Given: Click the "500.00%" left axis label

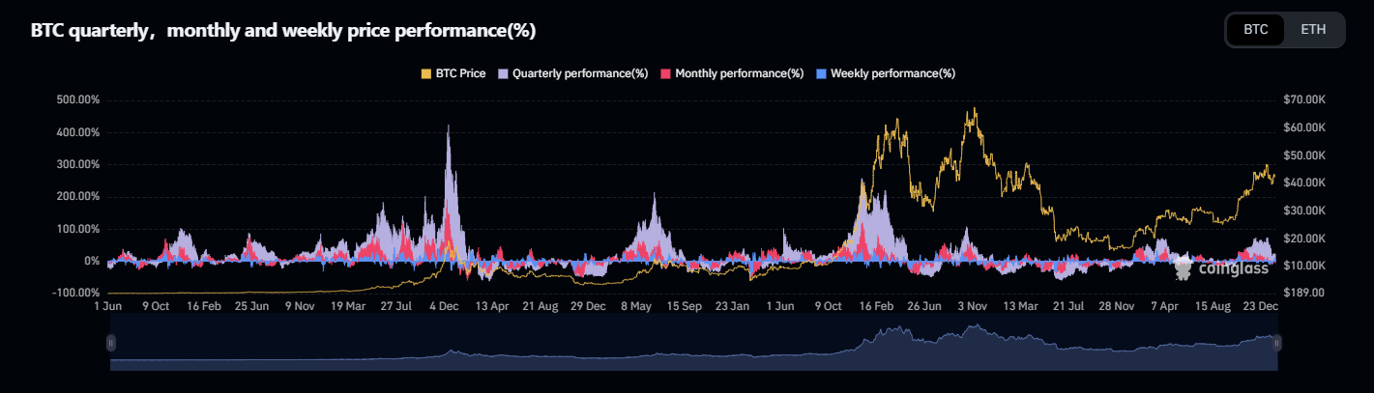Looking at the screenshot, I should point(78,100).
